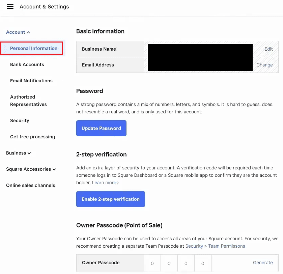The image size is (283, 274).
Task: Click the second Owner Passcode digit box
Action: (169, 263)
